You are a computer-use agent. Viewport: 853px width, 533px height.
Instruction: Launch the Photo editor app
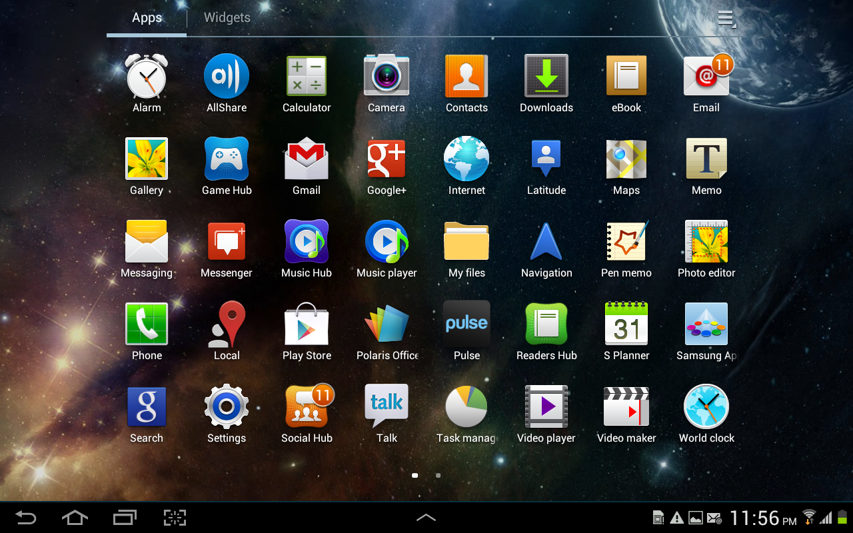pos(706,249)
